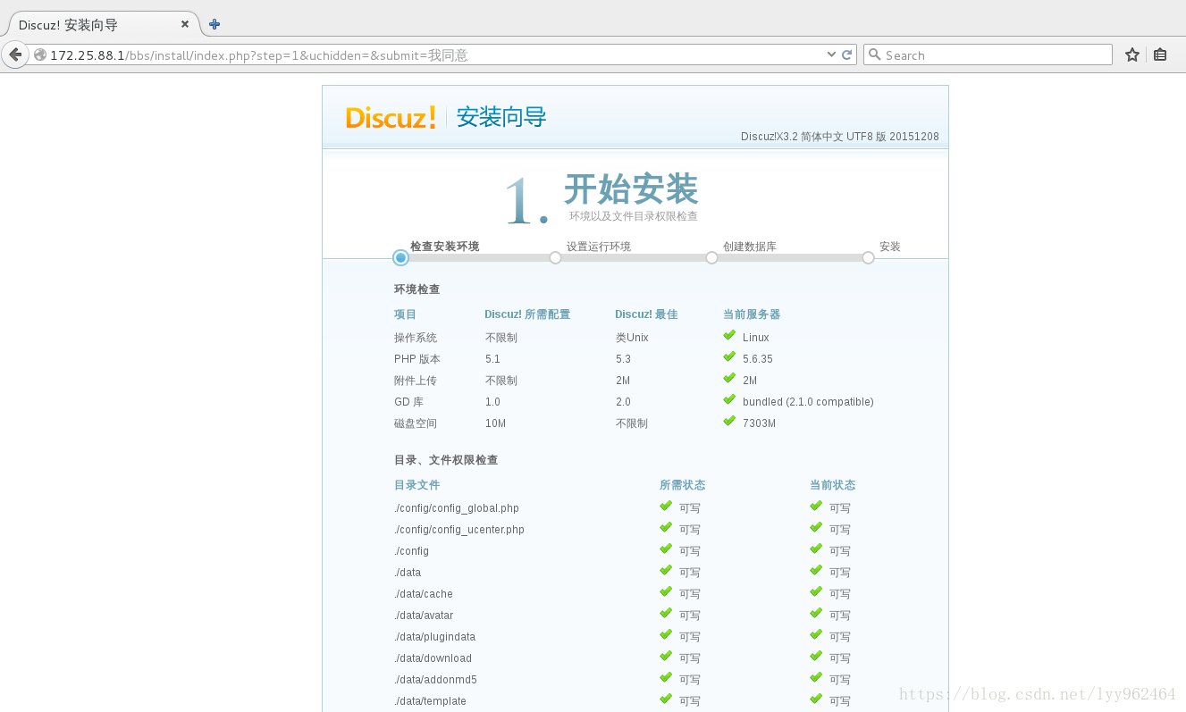Click the search magnifier icon
This screenshot has width=1186, height=712.
(x=875, y=54)
